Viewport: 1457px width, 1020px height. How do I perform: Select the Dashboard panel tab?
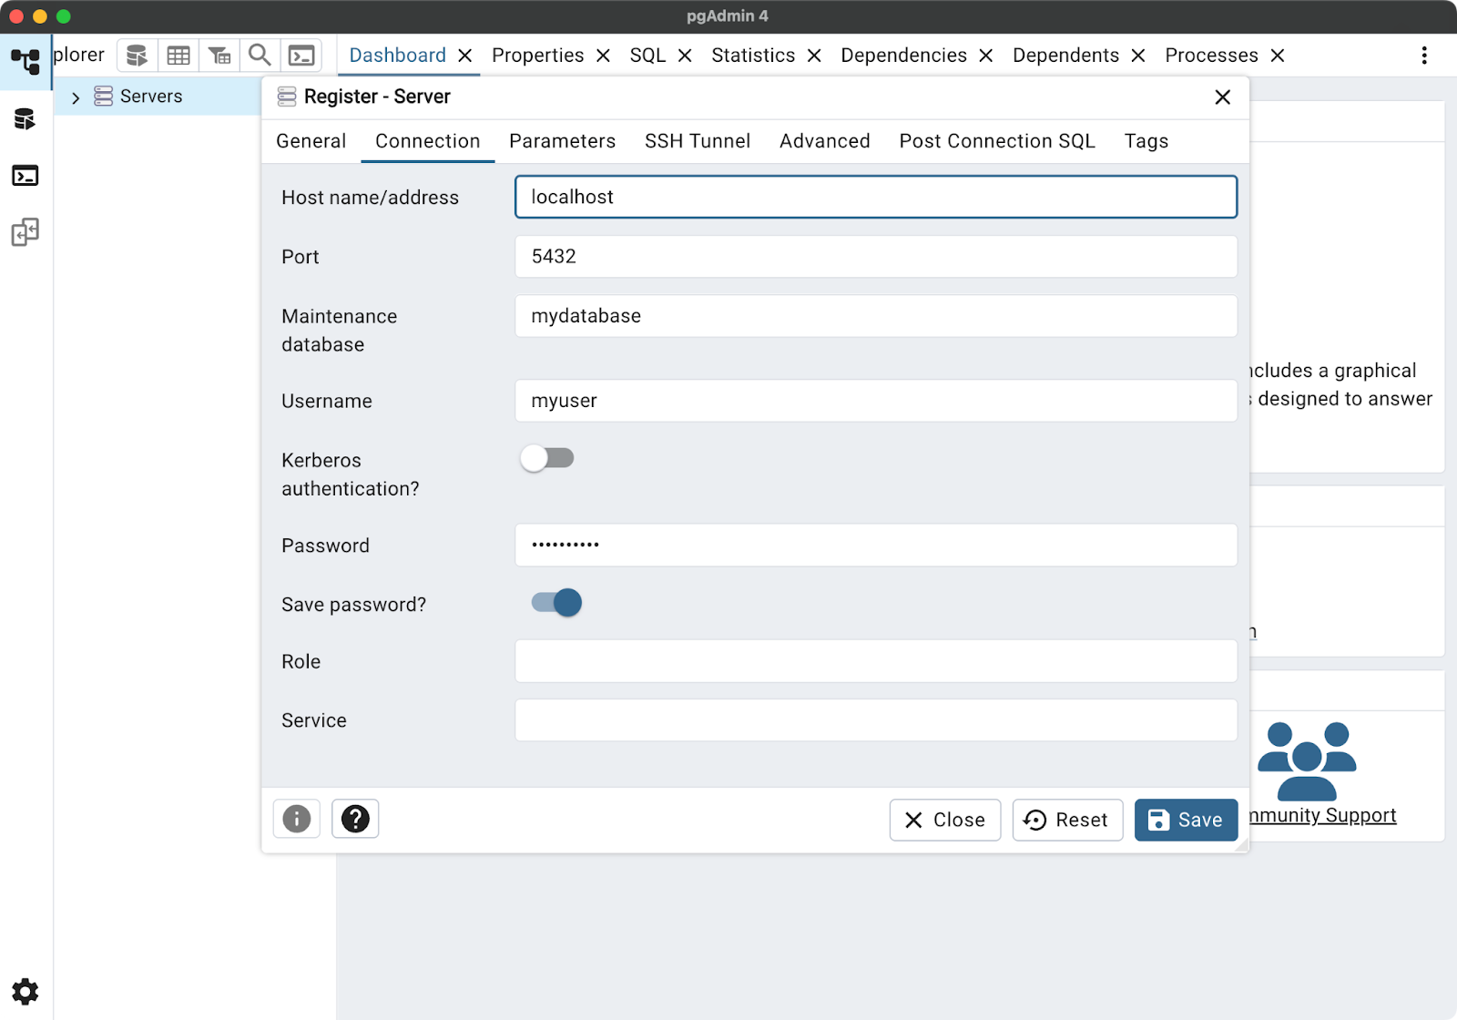398,56
